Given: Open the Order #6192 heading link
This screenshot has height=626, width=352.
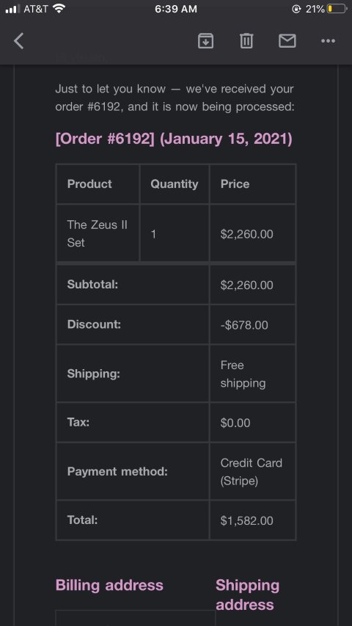Looking at the screenshot, I should coord(174,139).
